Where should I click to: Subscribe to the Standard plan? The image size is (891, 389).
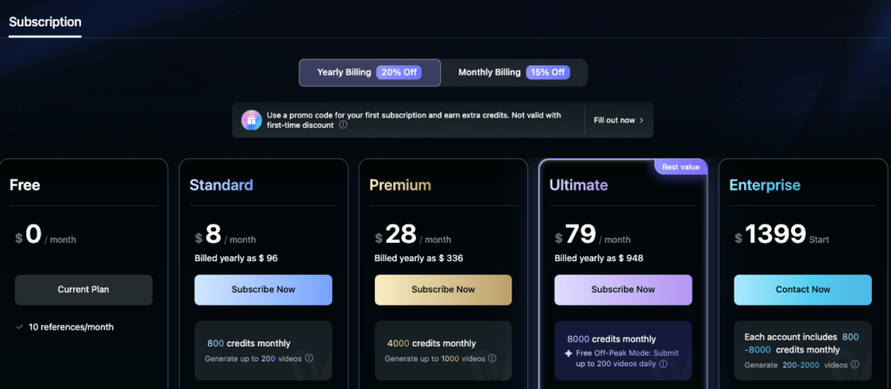pyautogui.click(x=263, y=290)
